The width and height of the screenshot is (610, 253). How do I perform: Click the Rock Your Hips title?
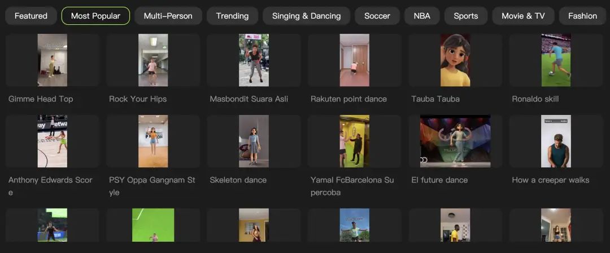tap(138, 99)
